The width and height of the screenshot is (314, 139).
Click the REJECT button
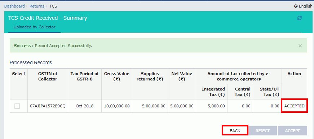coord(262,131)
